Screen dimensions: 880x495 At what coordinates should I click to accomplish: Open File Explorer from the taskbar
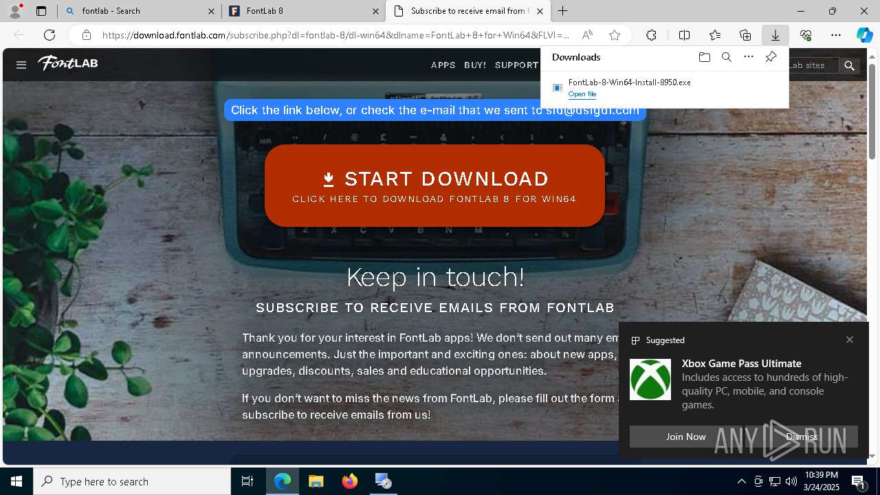316,481
